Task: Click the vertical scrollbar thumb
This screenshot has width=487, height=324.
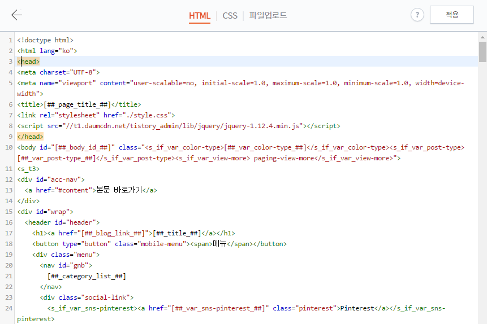Action: pos(482,52)
